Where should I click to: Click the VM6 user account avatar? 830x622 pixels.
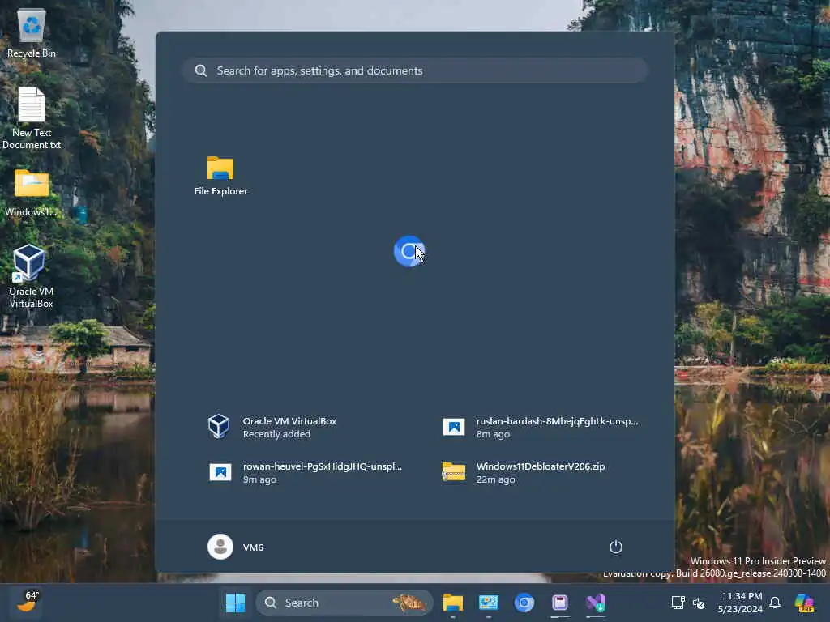(220, 547)
